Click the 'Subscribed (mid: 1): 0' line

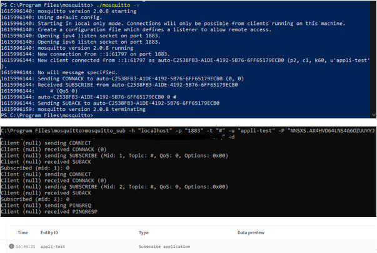pos(35,168)
